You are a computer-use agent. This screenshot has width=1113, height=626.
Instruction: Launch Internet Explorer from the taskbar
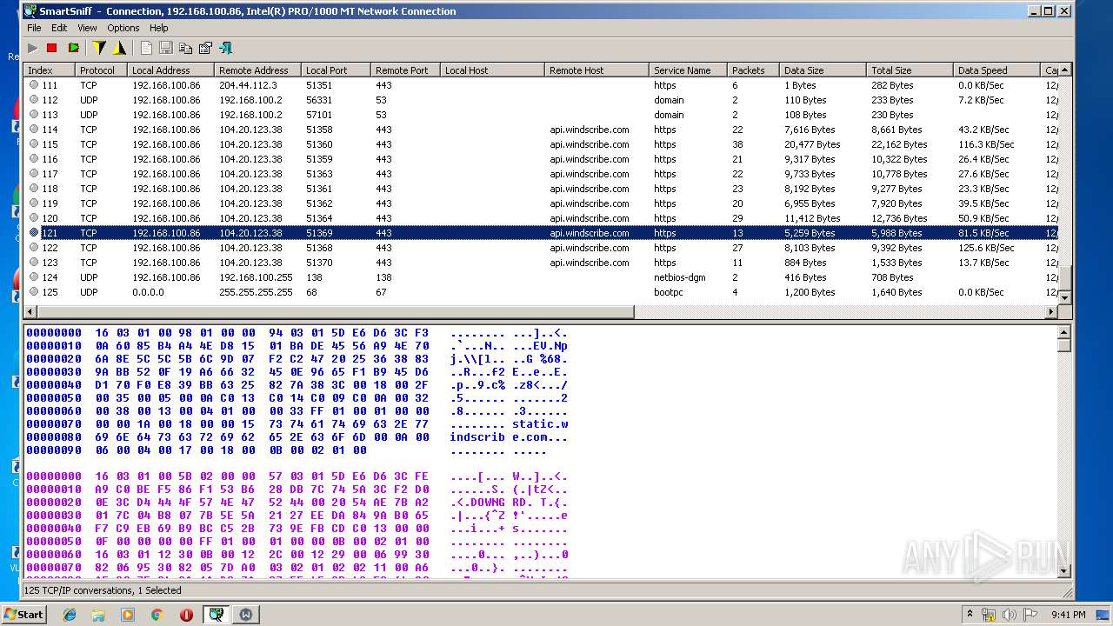70,615
